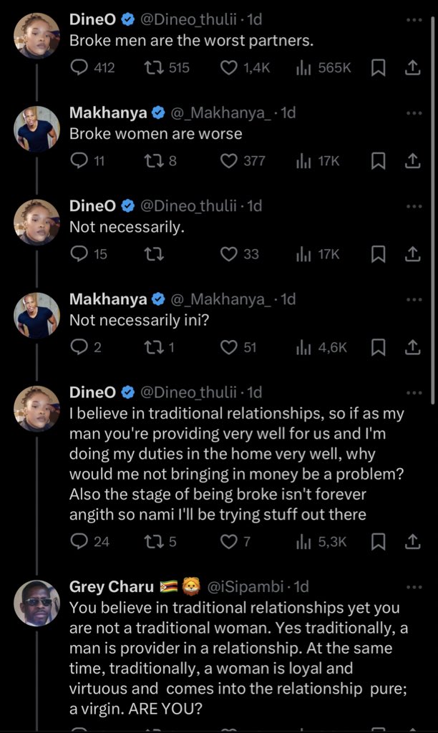Share Makhanya's "Not necessarily ini?" tweet
Screen dimensions: 438x733
pyautogui.click(x=412, y=347)
